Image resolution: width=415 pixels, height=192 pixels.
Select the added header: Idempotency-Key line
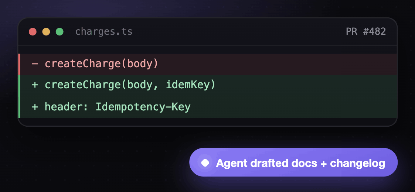(x=208, y=107)
